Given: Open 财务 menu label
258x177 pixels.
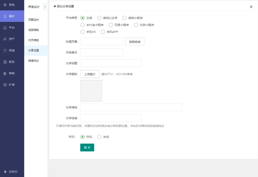Looking at the screenshot, I should tap(12, 62).
